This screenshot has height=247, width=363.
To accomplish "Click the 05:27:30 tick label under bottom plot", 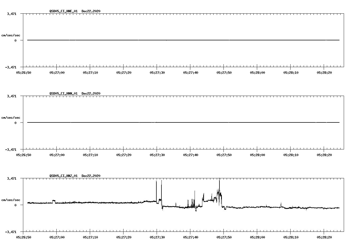I will tap(157, 237).
